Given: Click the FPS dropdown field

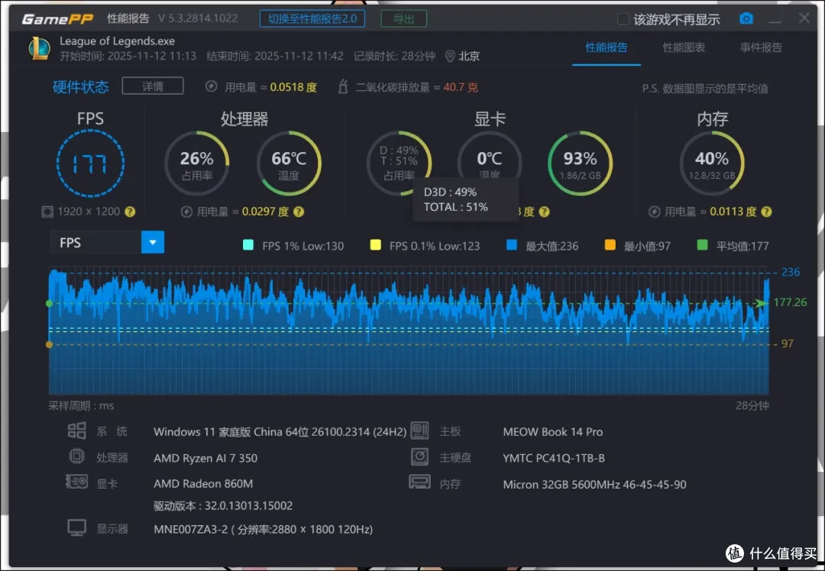Looking at the screenshot, I should tap(107, 243).
